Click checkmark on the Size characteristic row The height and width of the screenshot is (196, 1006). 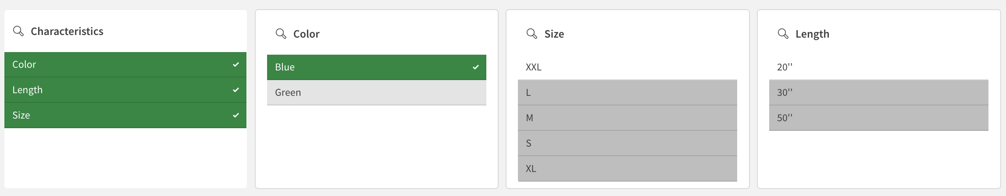tap(236, 115)
